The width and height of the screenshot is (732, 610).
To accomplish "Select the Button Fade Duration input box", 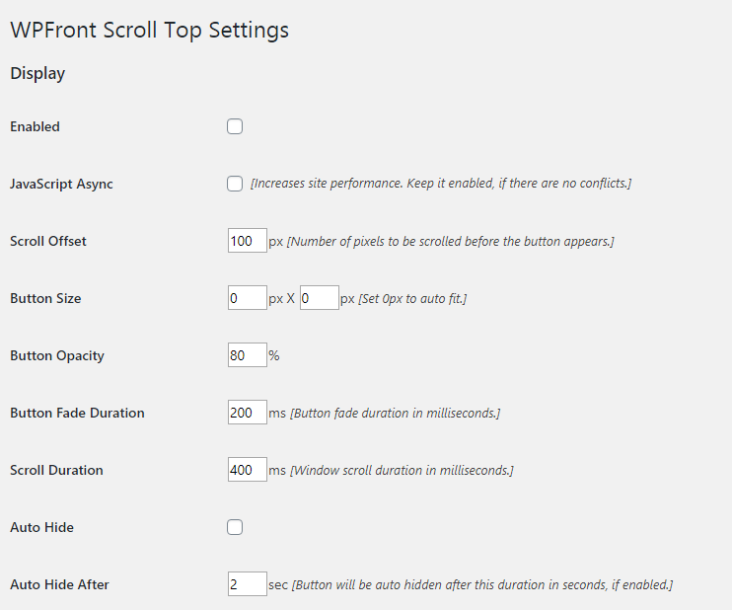I will 247,413.
